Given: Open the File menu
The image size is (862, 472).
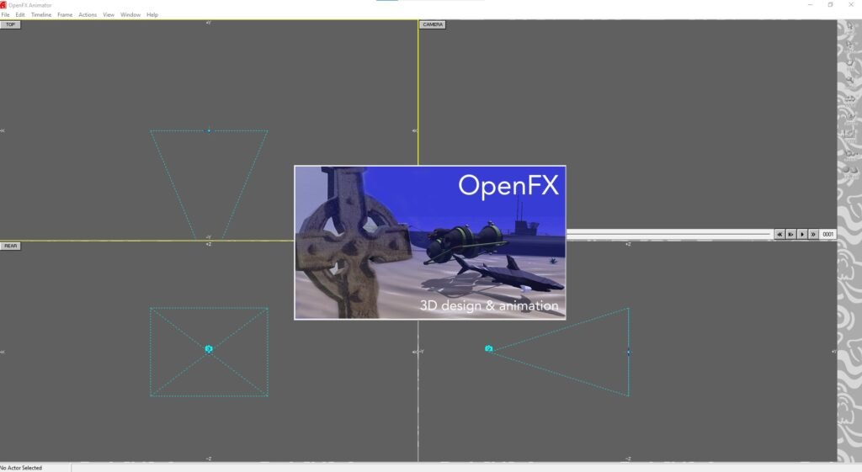Looking at the screenshot, I should 5,15.
